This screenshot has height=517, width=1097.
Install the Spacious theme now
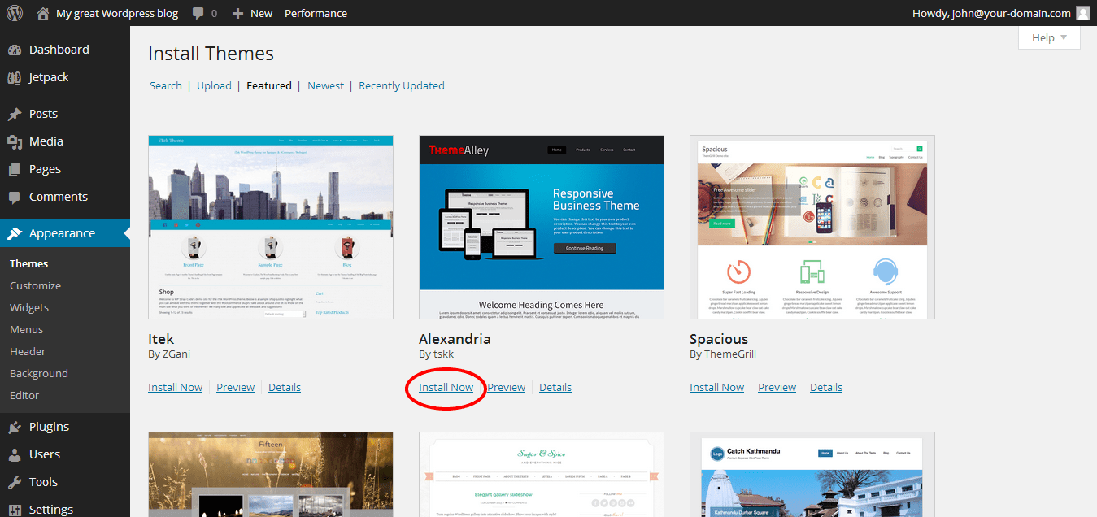tap(716, 387)
